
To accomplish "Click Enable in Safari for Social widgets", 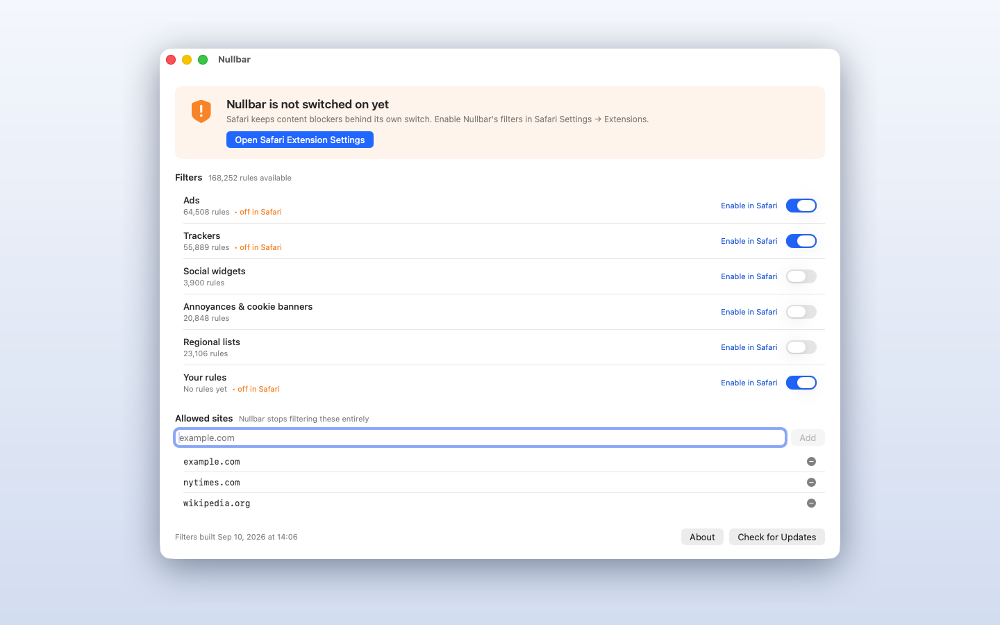I will click(x=749, y=276).
